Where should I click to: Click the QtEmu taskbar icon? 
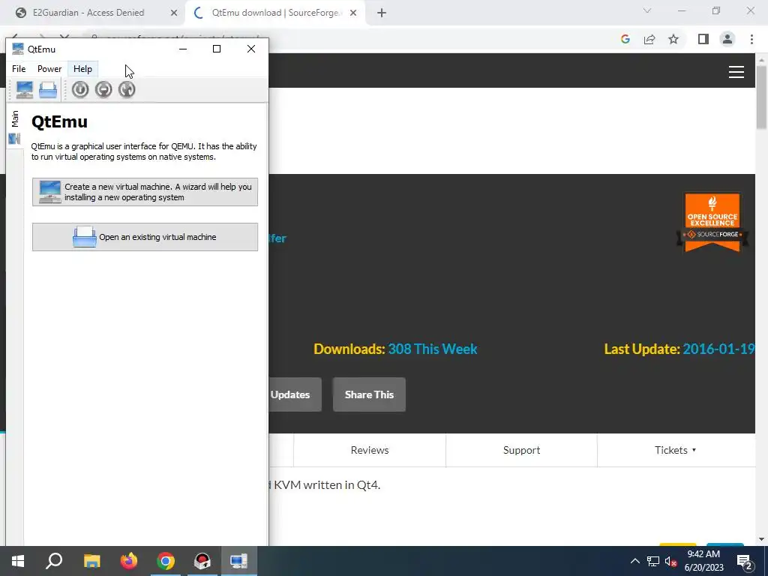[x=239, y=561]
